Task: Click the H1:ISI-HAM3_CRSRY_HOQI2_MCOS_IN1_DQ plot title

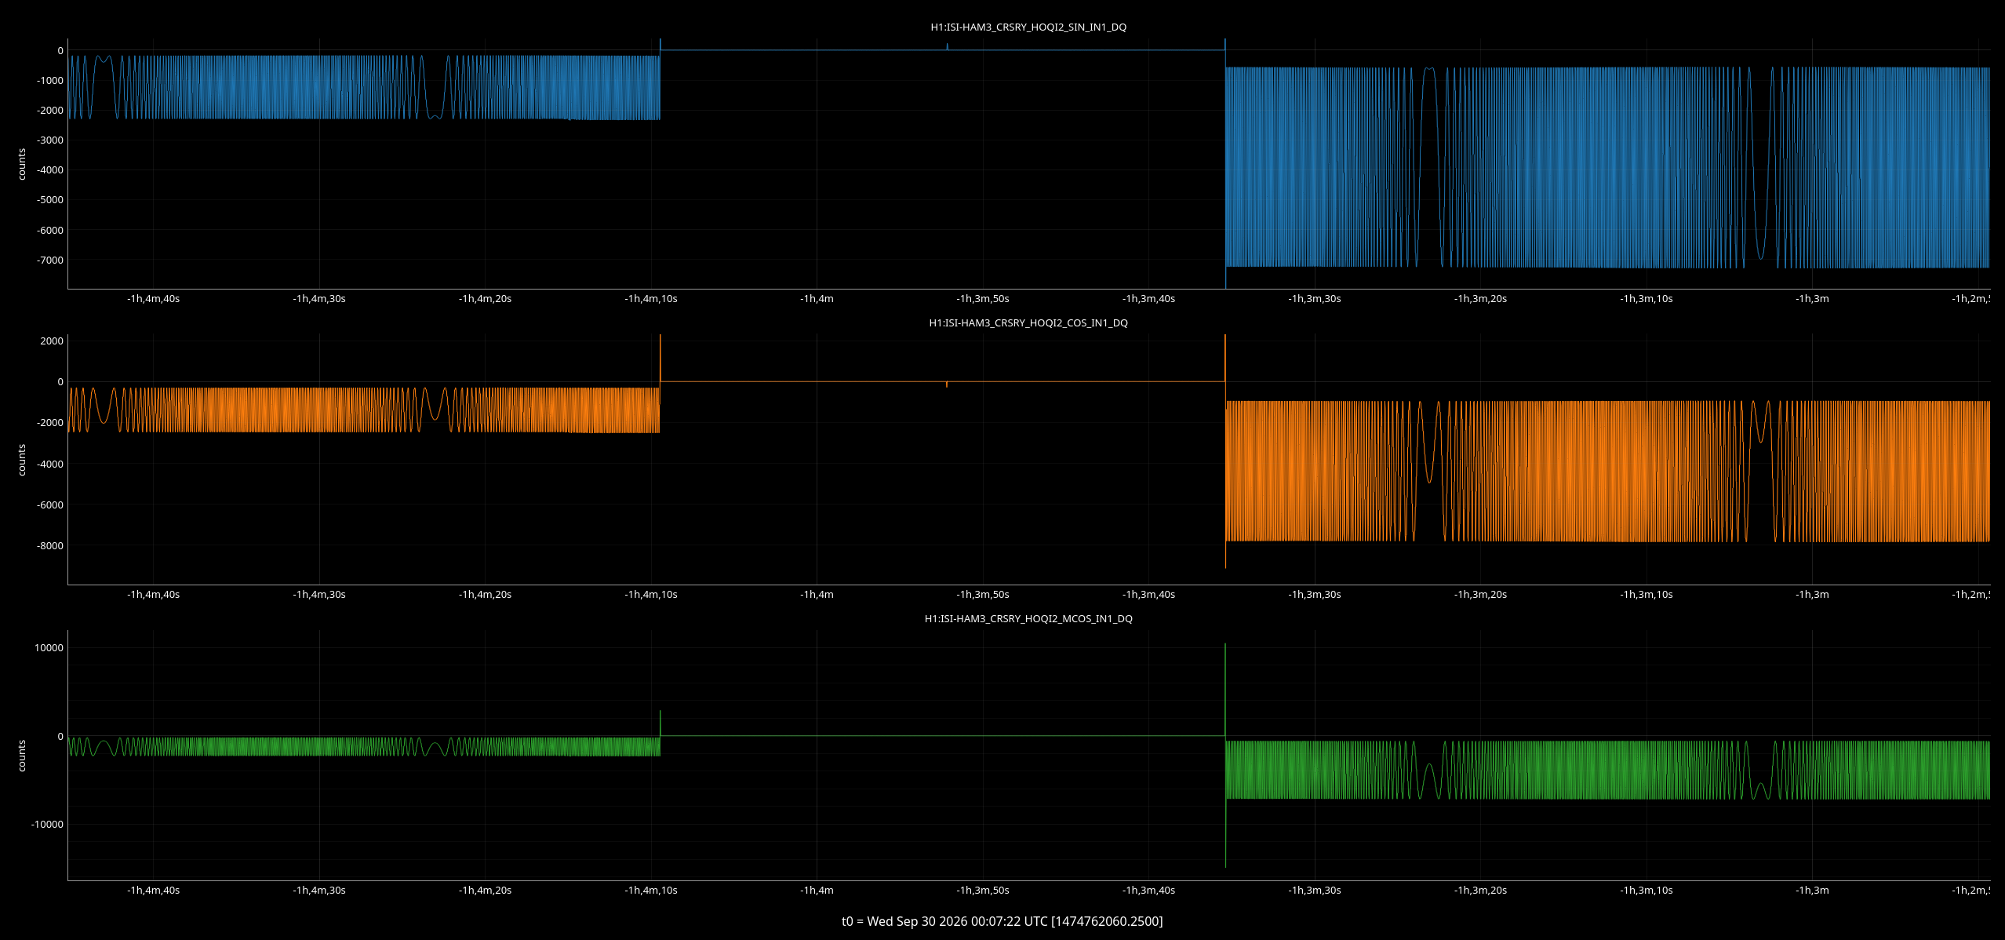Action: [1028, 618]
